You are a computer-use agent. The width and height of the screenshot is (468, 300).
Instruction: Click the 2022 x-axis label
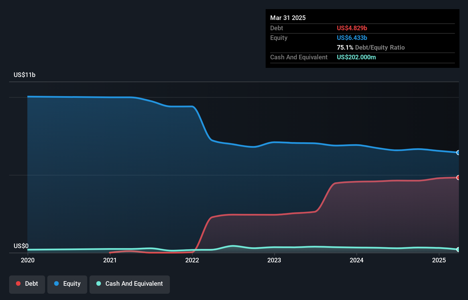tap(192, 260)
